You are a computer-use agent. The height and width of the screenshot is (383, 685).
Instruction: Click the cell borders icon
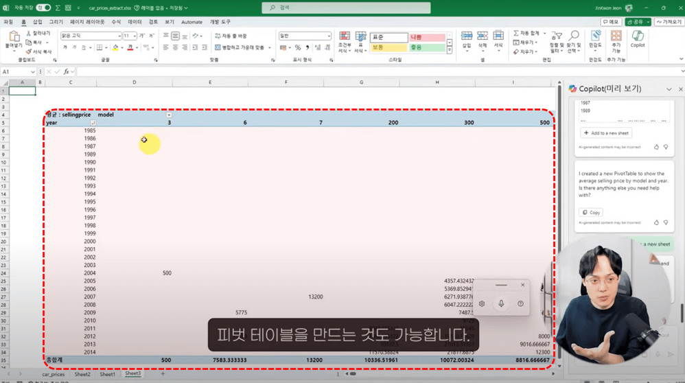pyautogui.click(x=100, y=47)
